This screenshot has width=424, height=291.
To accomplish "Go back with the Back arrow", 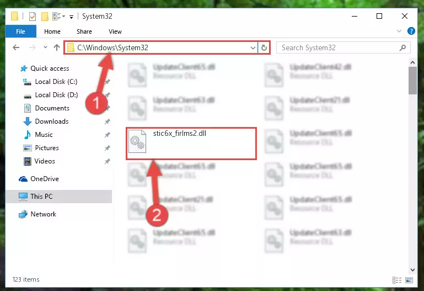I will coord(16,47).
